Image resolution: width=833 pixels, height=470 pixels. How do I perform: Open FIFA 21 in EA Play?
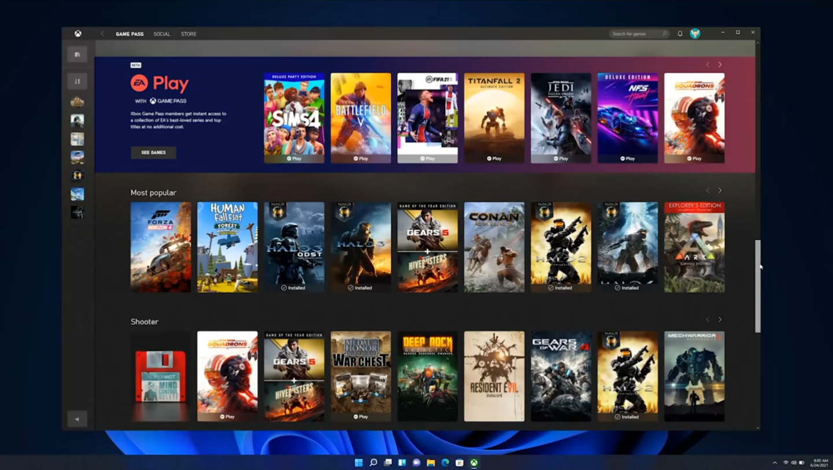(x=427, y=118)
